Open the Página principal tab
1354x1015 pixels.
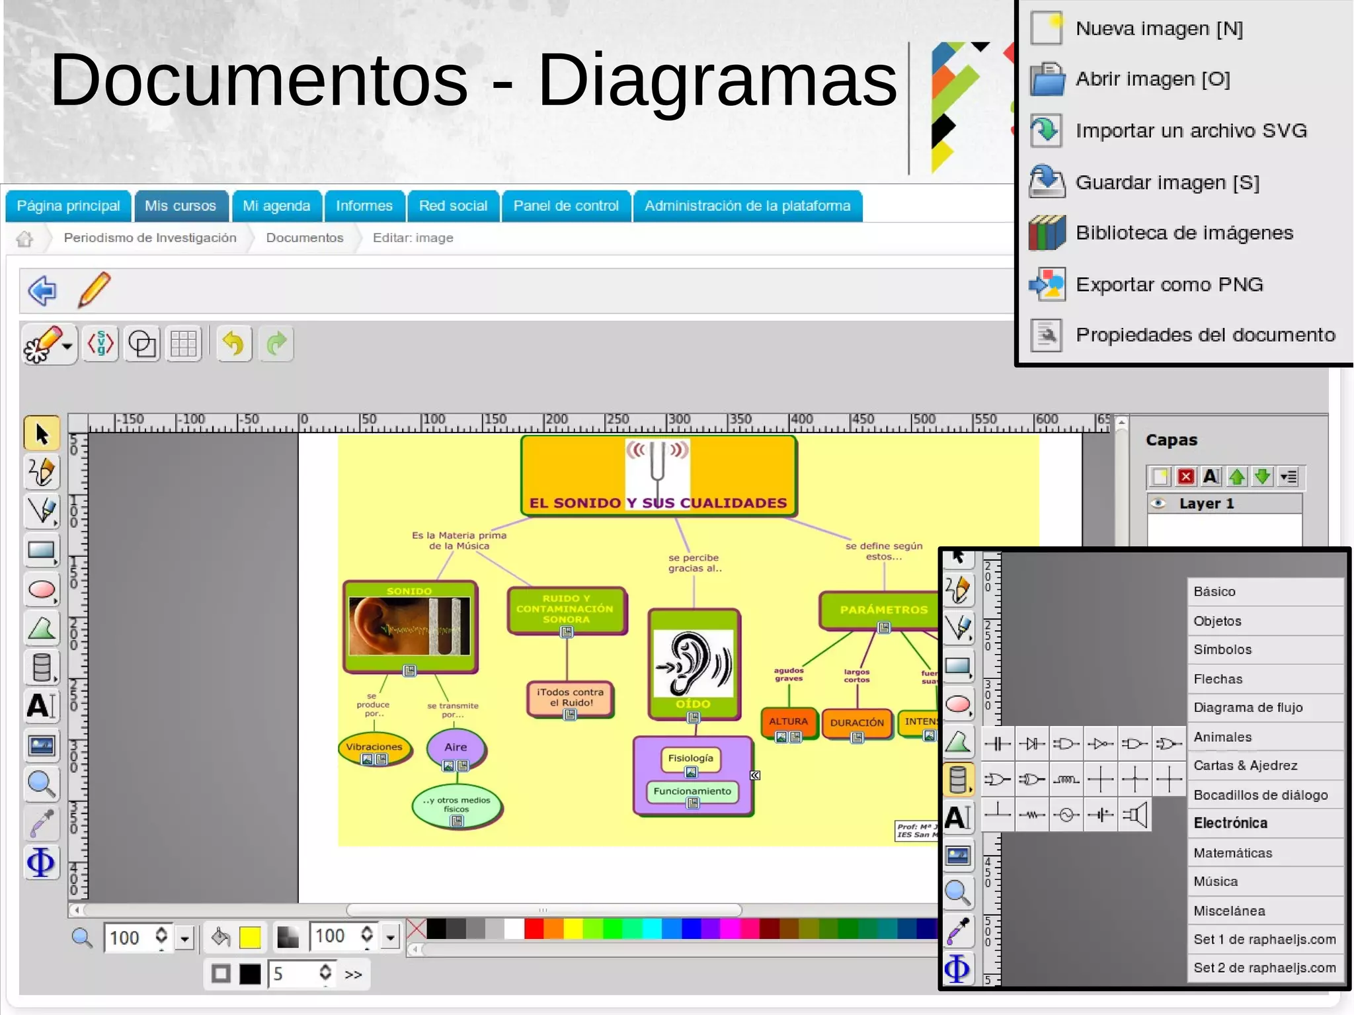pos(68,206)
